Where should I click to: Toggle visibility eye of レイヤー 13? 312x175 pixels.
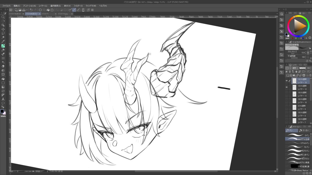pos(287,81)
